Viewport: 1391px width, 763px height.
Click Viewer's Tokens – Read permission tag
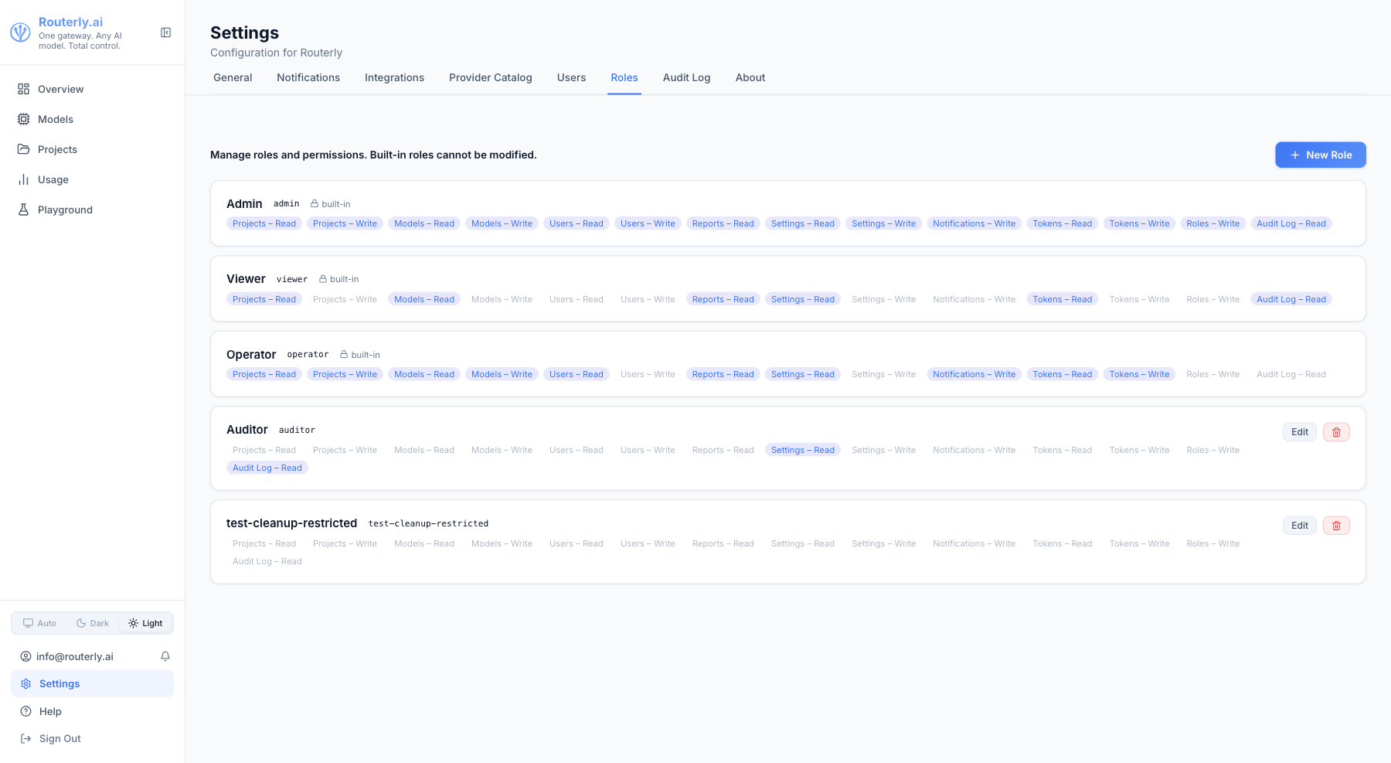tap(1063, 299)
